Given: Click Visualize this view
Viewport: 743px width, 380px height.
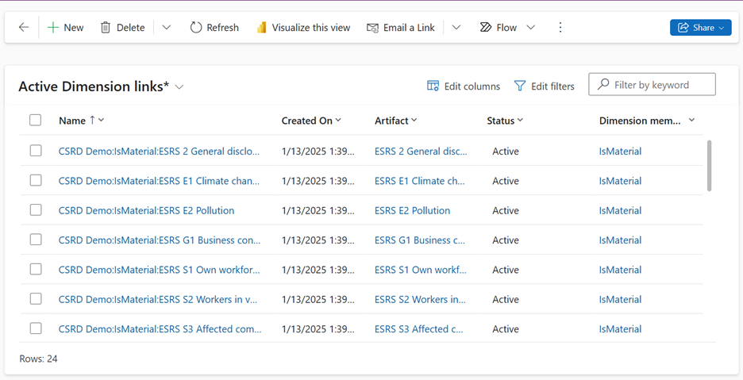Looking at the screenshot, I should [x=303, y=28].
